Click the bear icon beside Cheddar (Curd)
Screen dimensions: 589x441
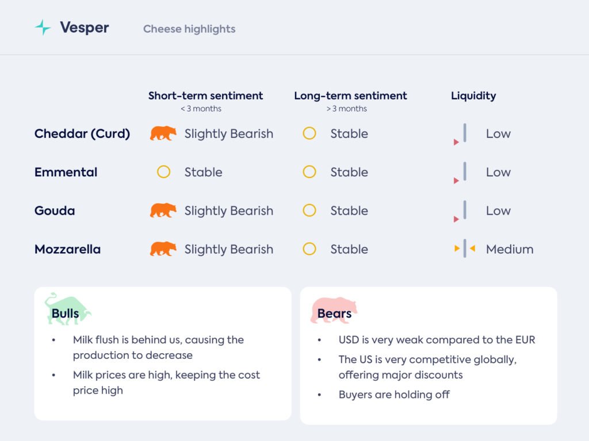pyautogui.click(x=163, y=134)
